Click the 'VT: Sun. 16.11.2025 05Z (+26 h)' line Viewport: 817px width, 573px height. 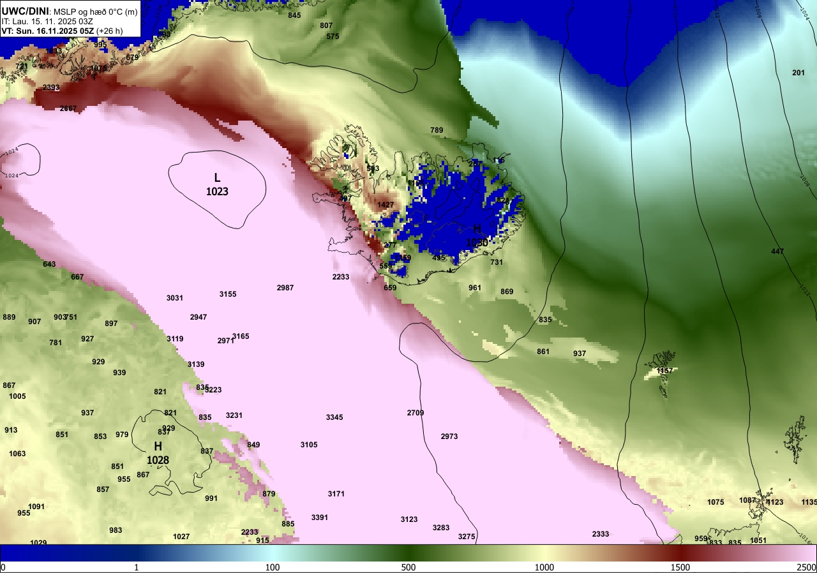[62, 31]
